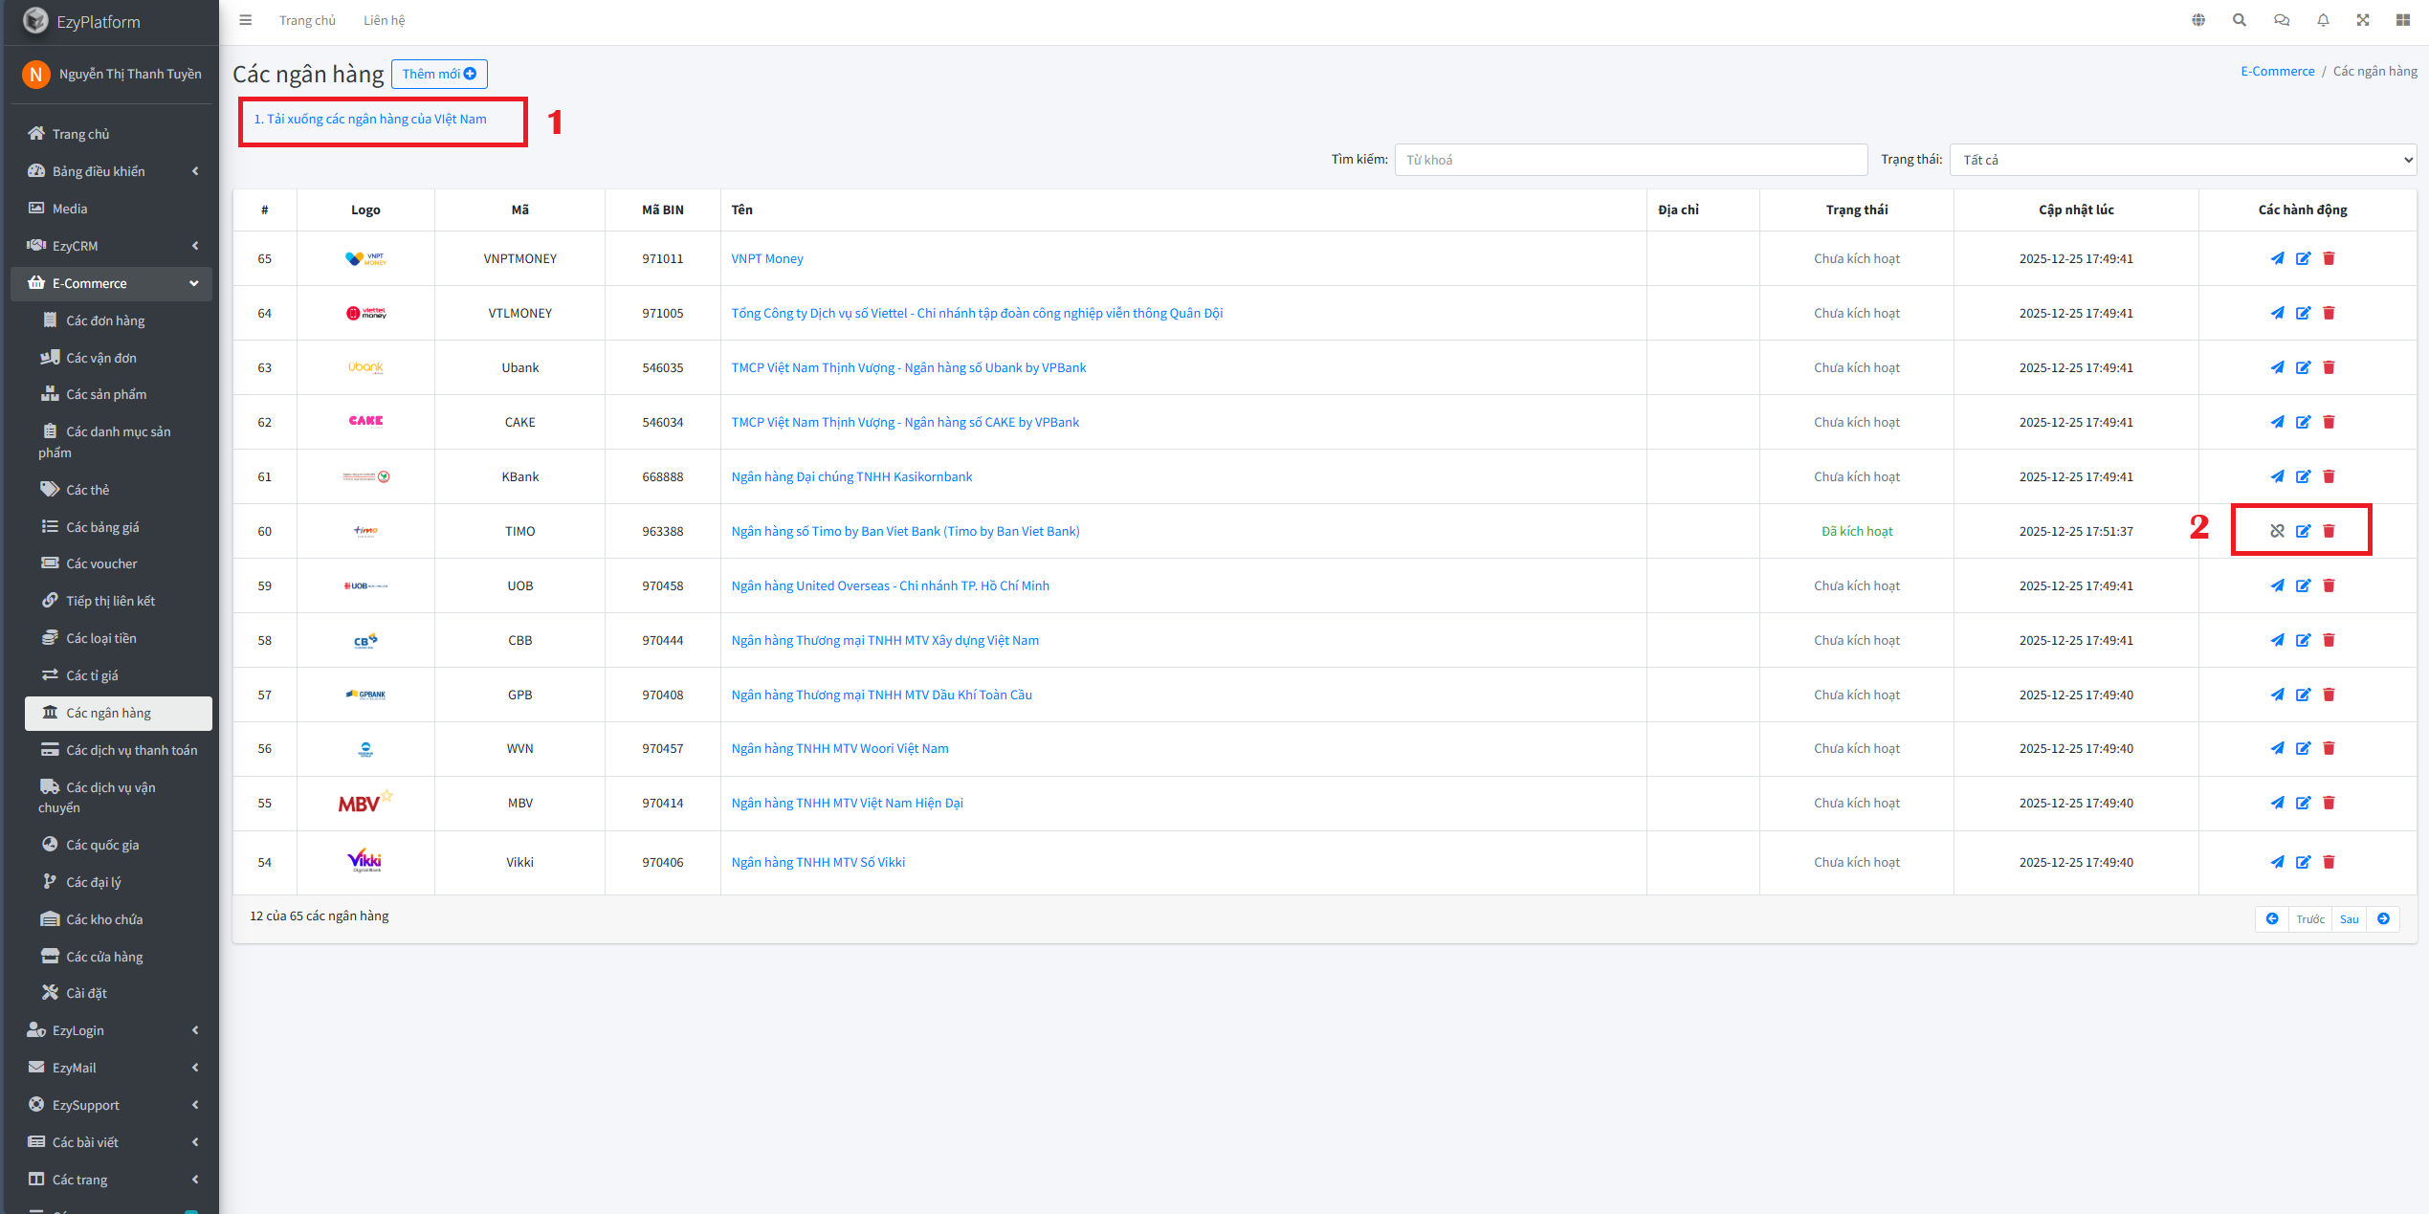The height and width of the screenshot is (1214, 2429).
Task: Click the deactivate icon for TIMO bank
Action: [x=2277, y=531]
